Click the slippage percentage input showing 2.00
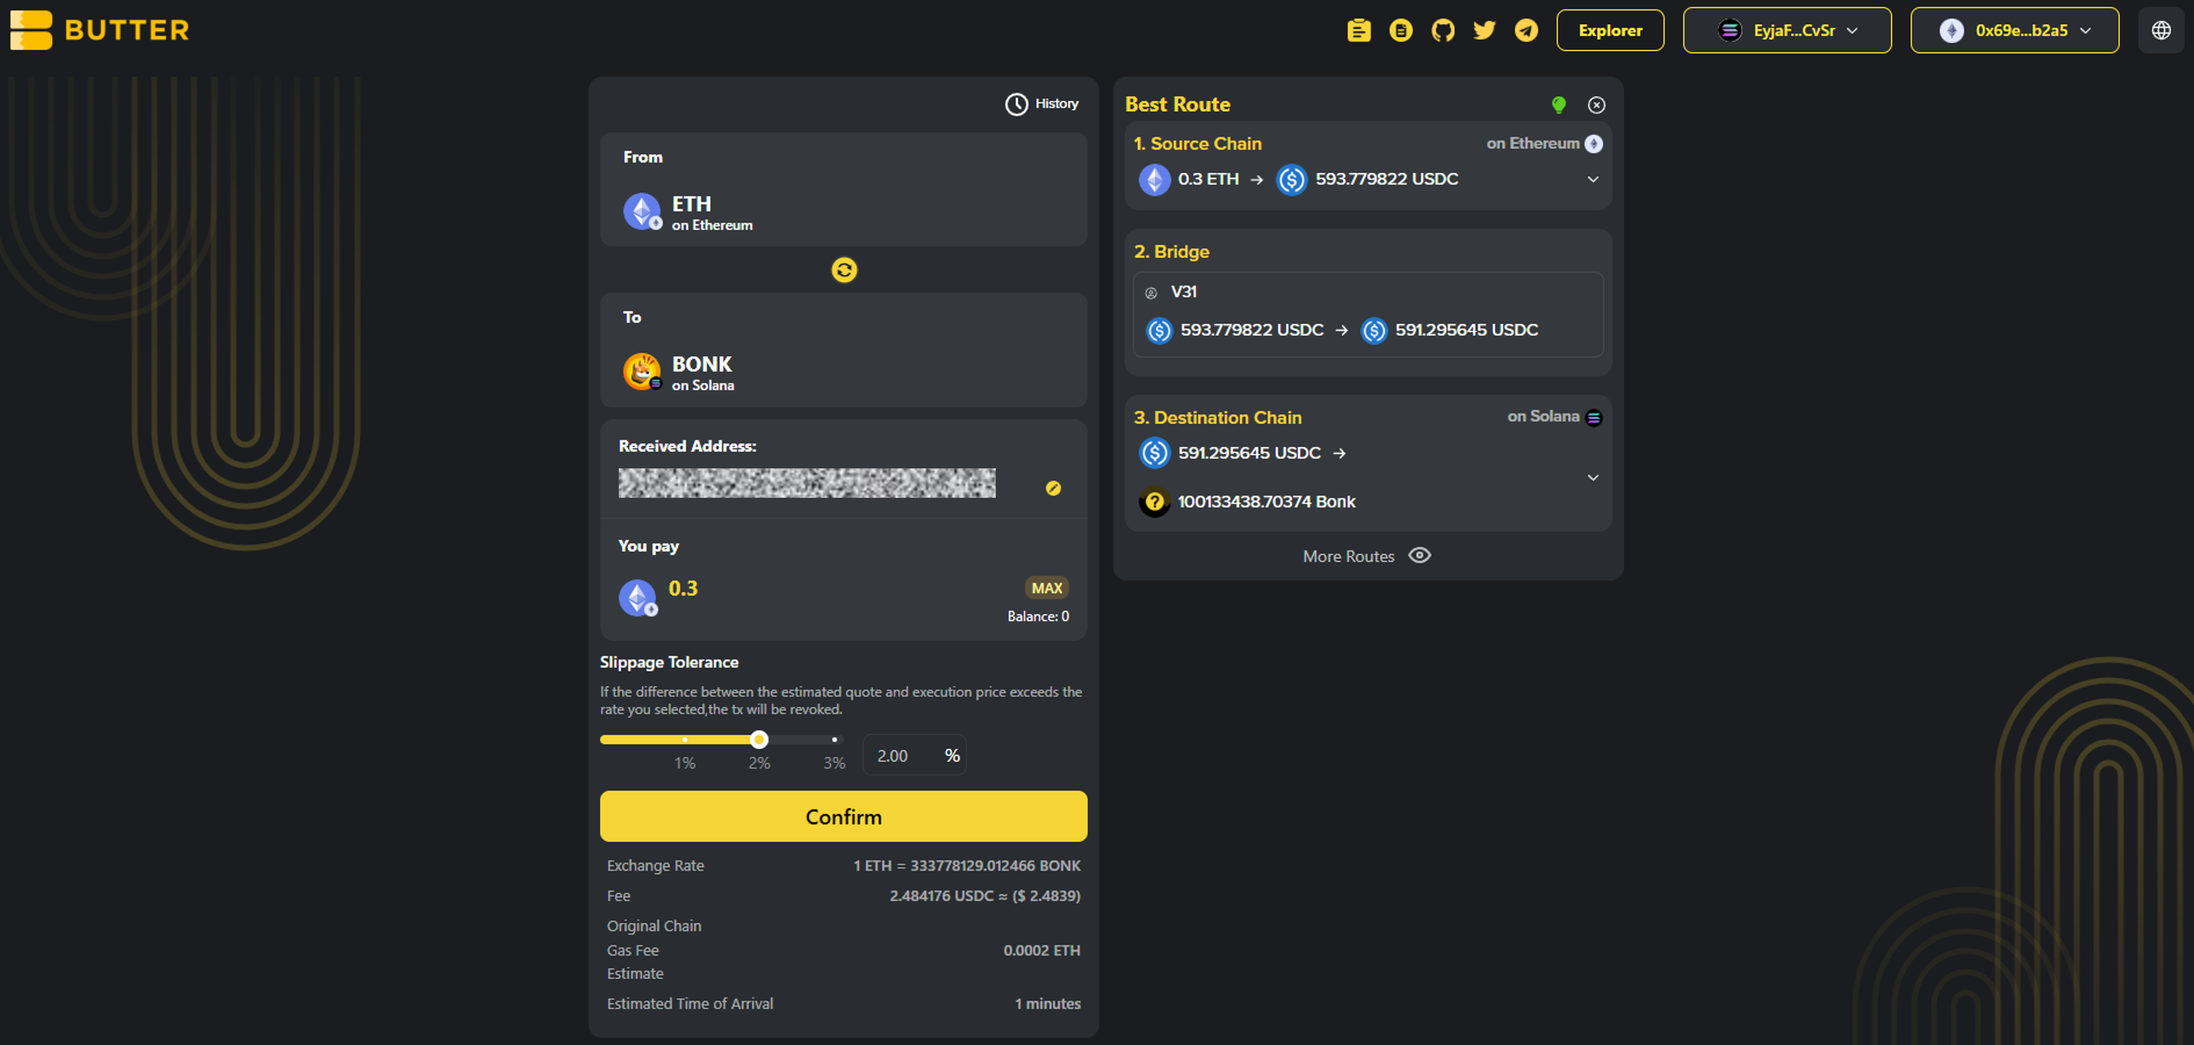Screen dimensions: 2194x1045 [914, 755]
